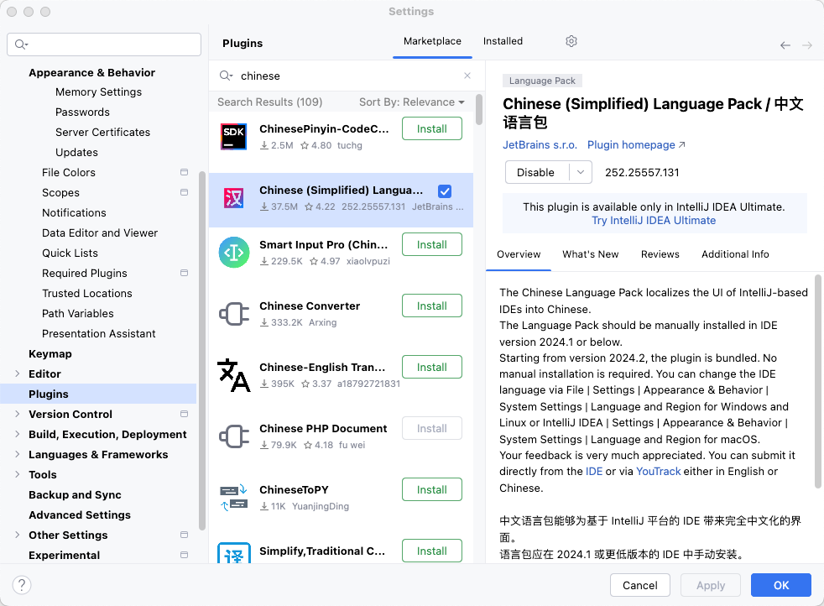Open the Sort By Relevance dropdown

(x=411, y=102)
